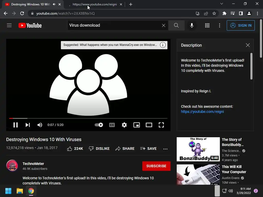This screenshot has width=263, height=197.
Task: Go back in the browser
Action: coord(6,13)
